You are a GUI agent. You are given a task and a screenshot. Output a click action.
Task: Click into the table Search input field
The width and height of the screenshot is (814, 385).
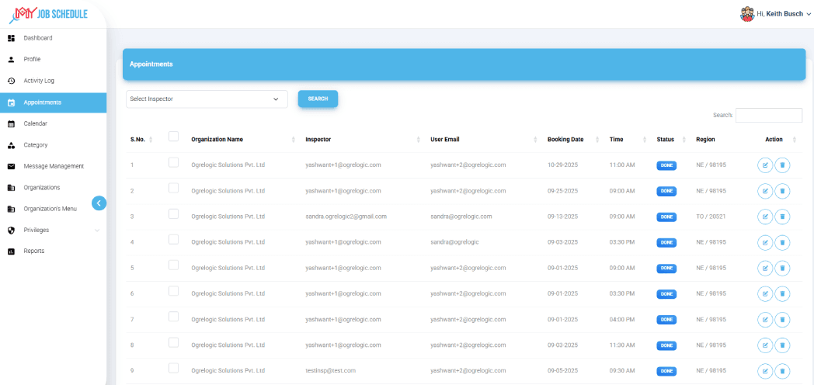click(768, 115)
